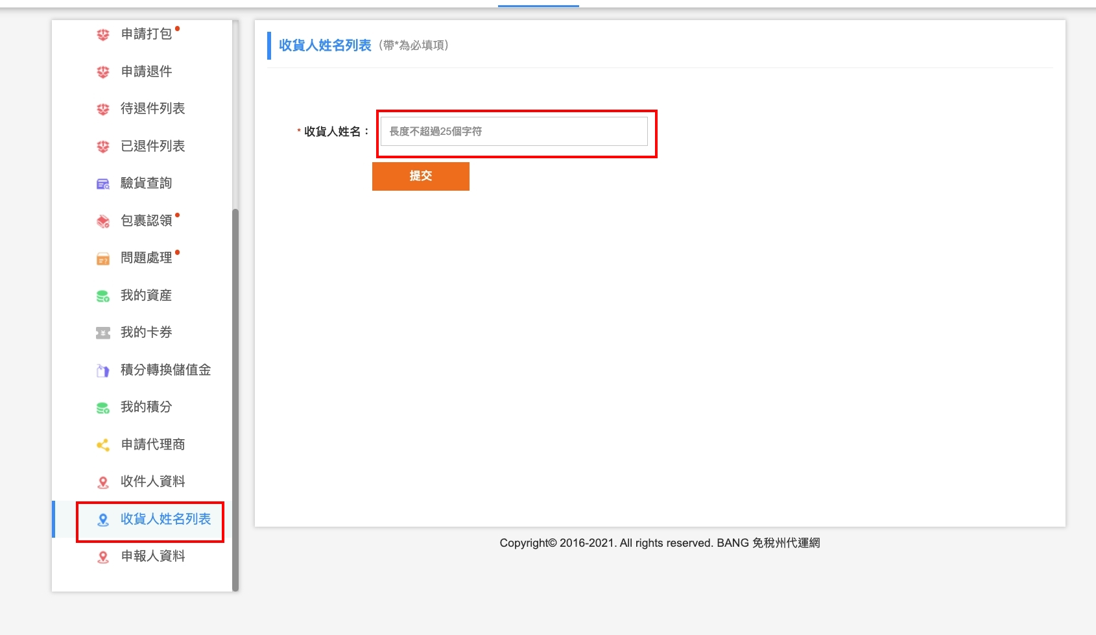
Task: Click the 收件人資料 location pin icon
Action: point(103,483)
